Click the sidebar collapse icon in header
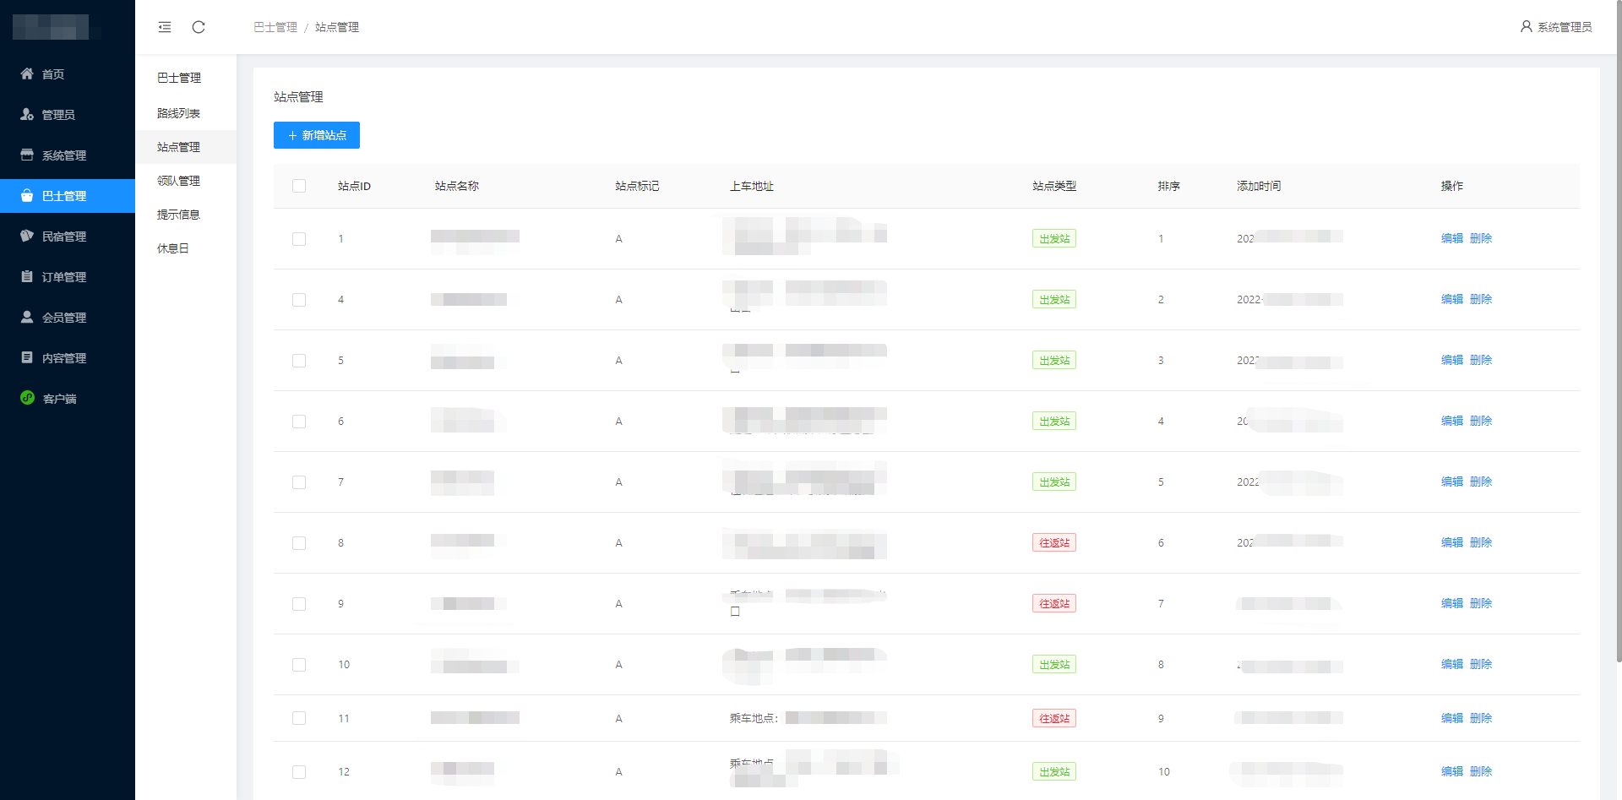This screenshot has height=800, width=1622. (165, 27)
